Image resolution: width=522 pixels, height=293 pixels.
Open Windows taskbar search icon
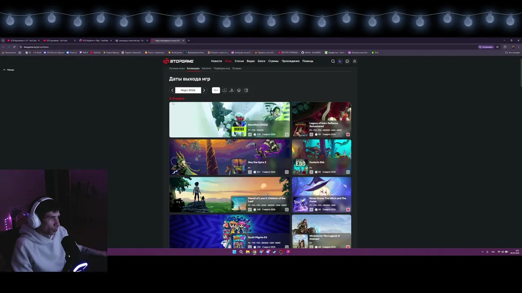point(241,252)
